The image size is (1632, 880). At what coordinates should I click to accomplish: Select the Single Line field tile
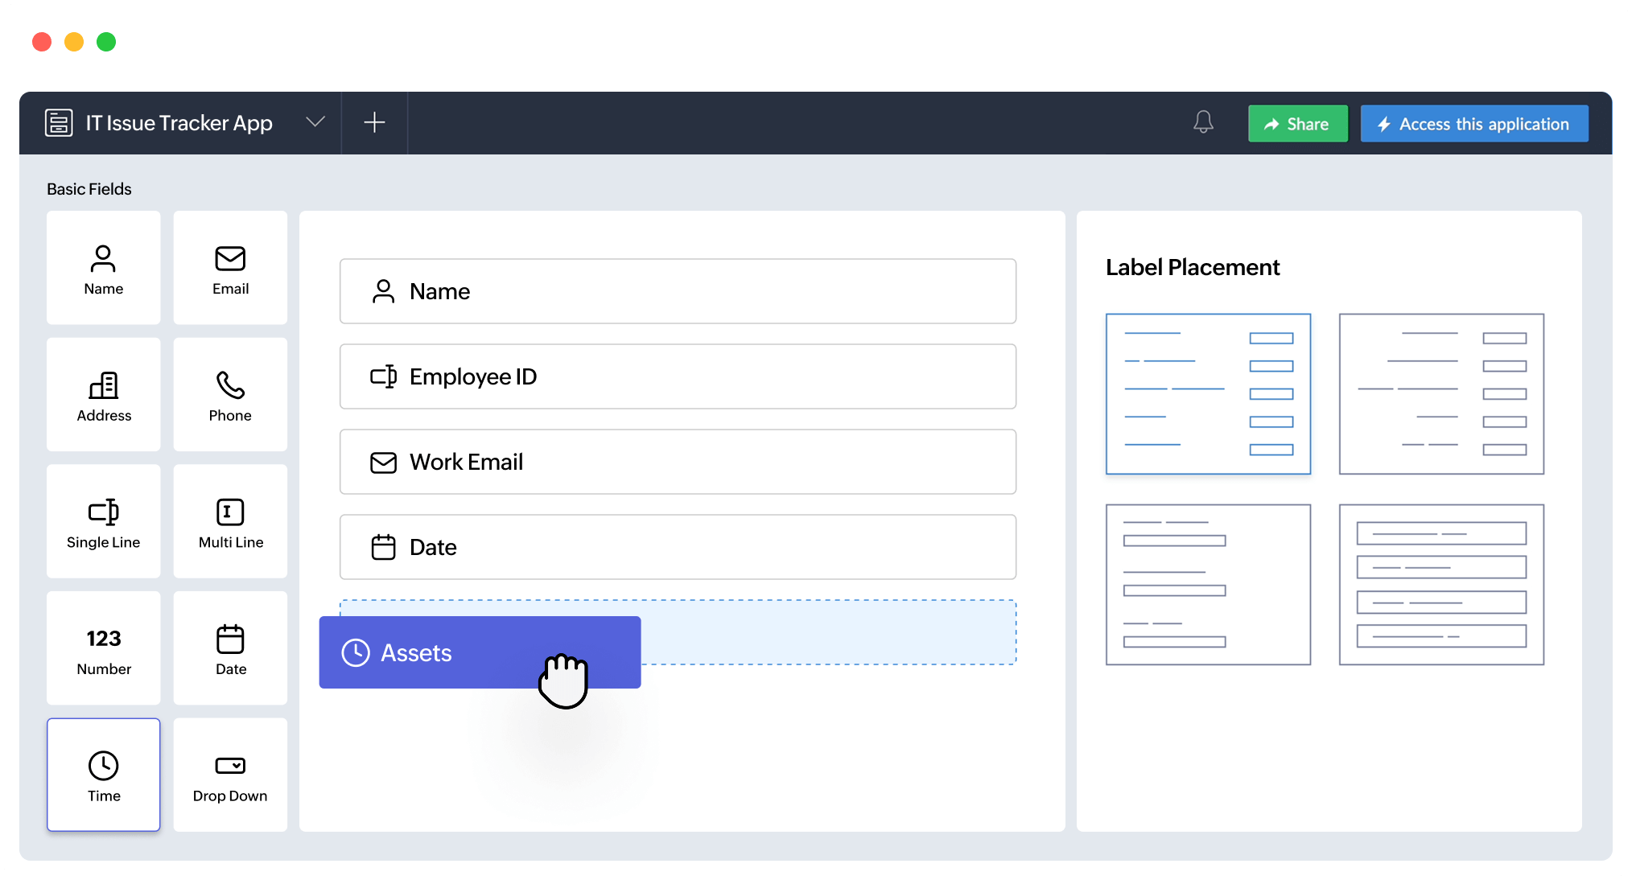[103, 521]
